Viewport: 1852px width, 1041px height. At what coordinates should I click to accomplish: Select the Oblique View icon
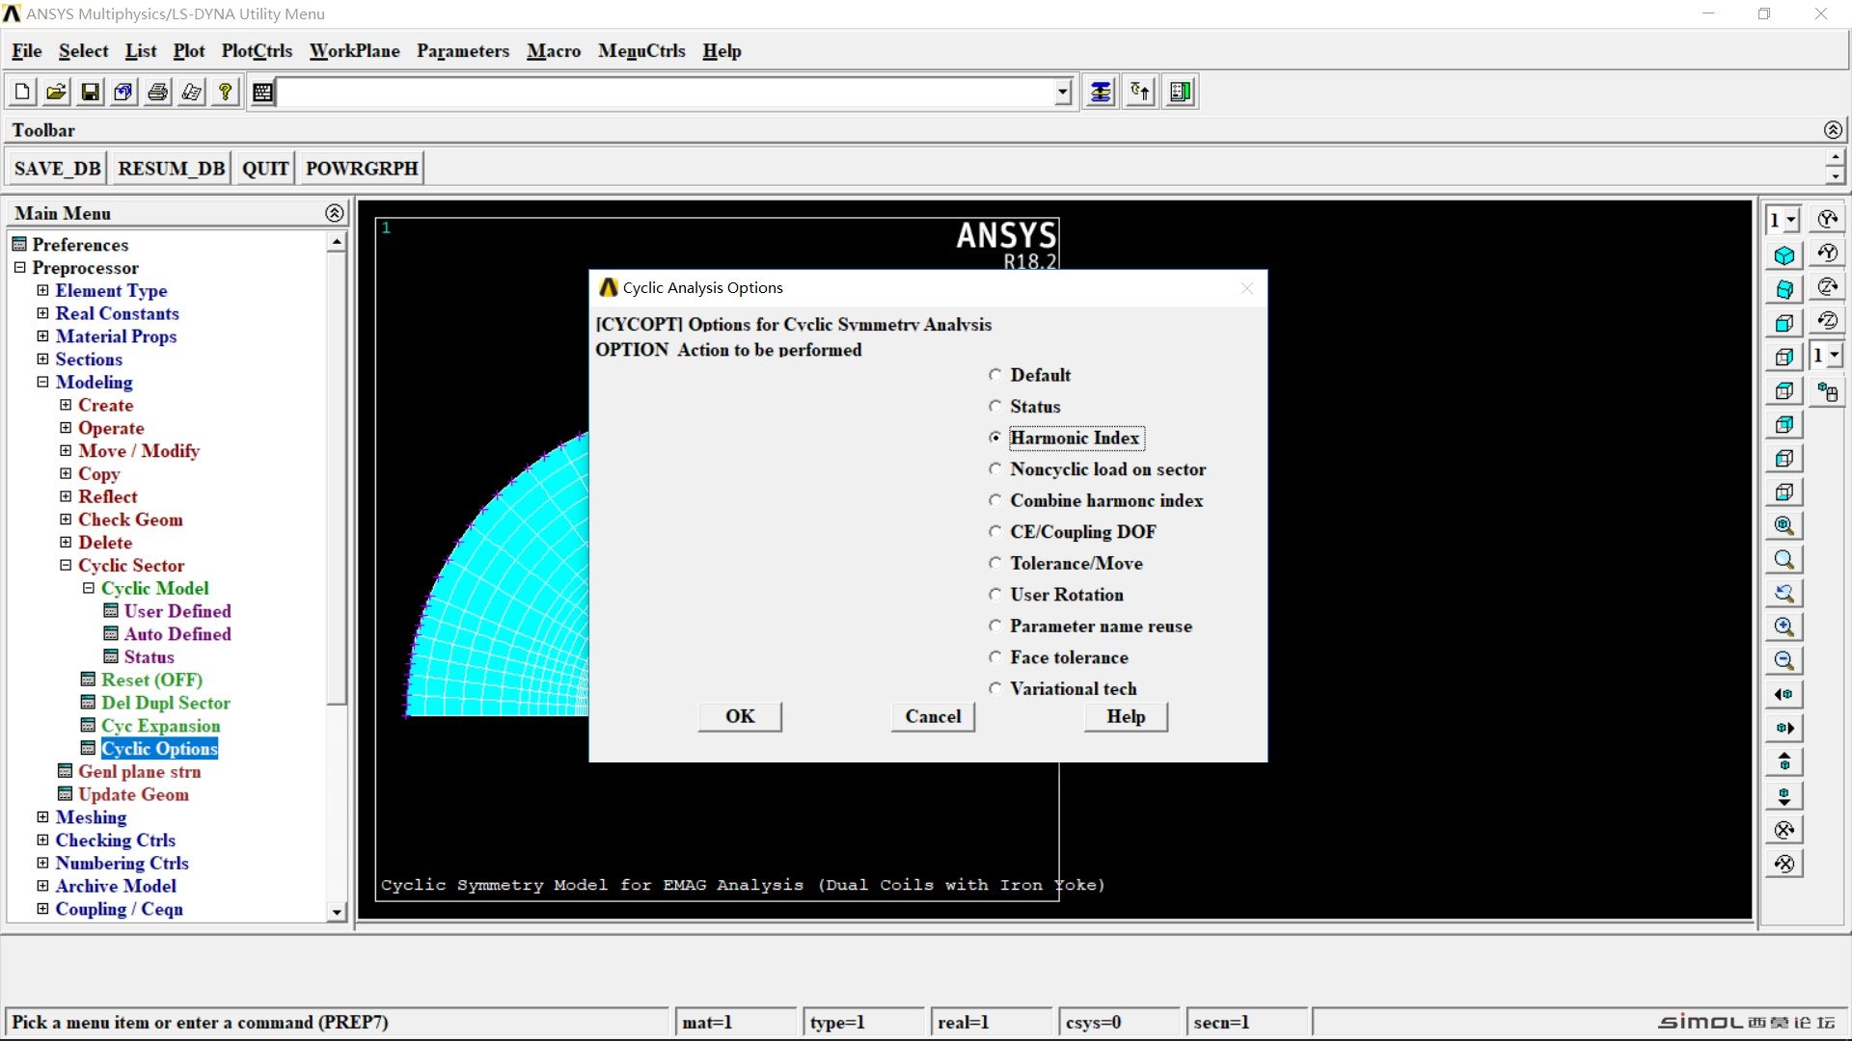[1784, 289]
